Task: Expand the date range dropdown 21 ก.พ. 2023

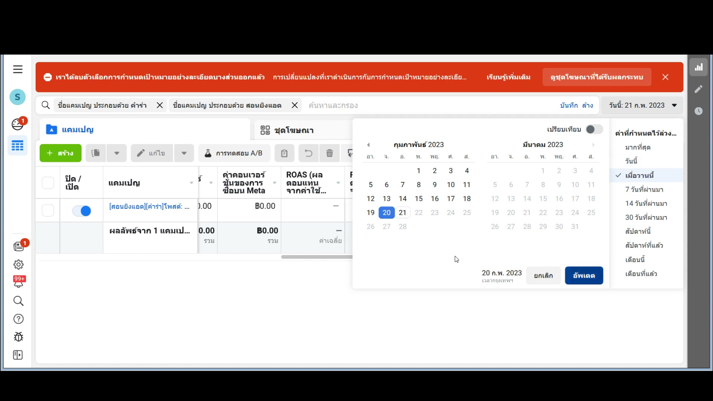Action: pos(643,105)
